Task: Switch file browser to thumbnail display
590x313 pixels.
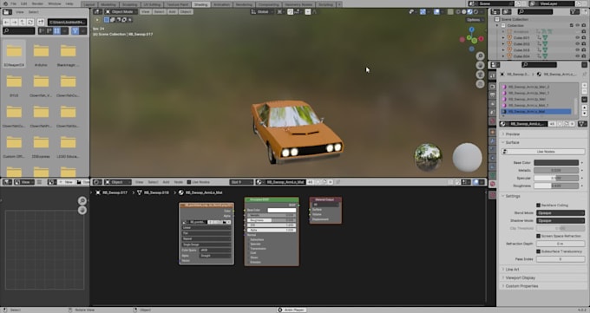Action: [56, 31]
